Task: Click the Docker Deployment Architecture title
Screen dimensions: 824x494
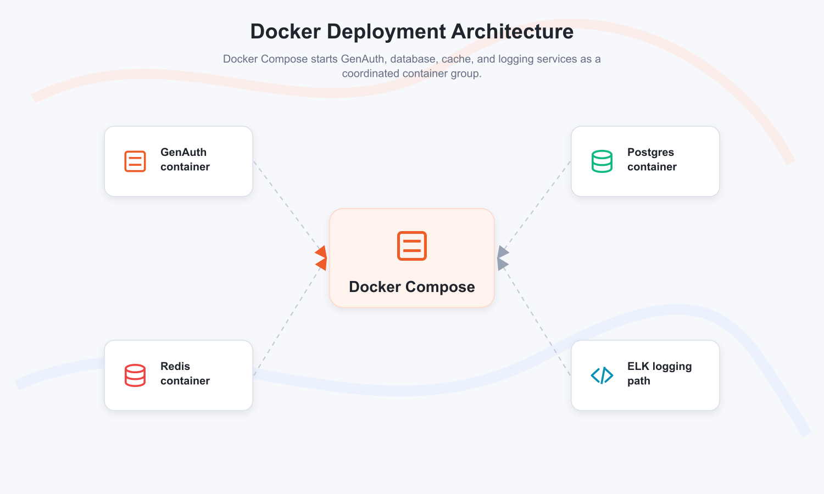Action: coord(412,32)
